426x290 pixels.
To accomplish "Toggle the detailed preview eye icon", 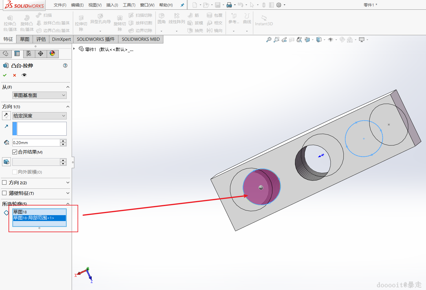I will click(x=24, y=75).
